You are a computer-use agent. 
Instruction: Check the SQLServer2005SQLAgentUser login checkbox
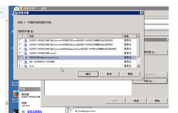click(x=20, y=49)
